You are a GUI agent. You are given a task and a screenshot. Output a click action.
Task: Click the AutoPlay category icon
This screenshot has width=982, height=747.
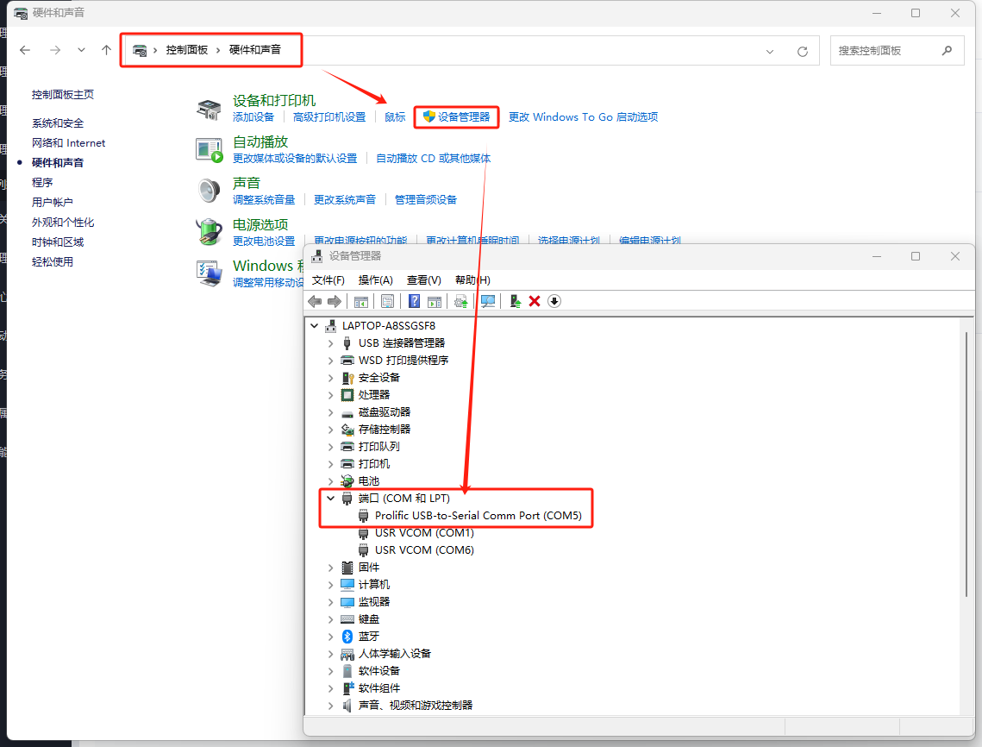209,150
